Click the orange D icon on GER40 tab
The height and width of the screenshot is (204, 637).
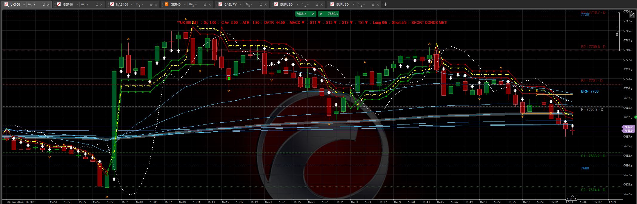pyautogui.click(x=166, y=4)
